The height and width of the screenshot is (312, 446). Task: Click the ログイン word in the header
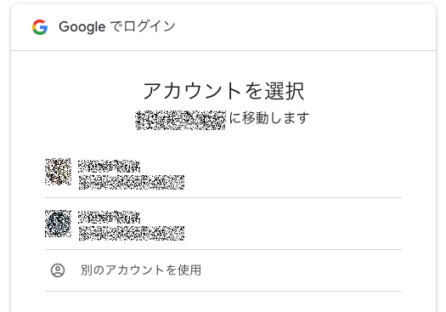click(150, 26)
